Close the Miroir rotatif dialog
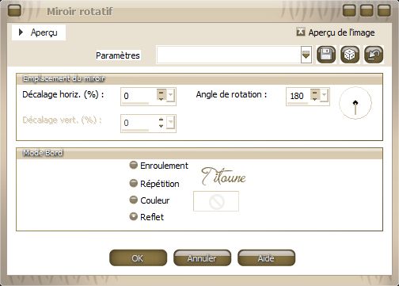The image size is (399, 286). (384, 11)
